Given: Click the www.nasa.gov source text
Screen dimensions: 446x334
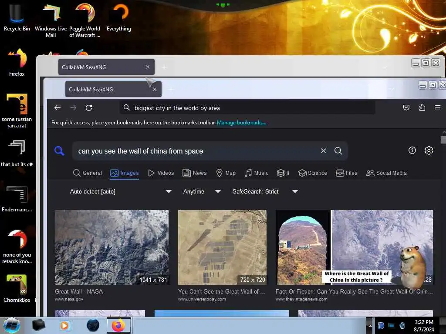Looking at the screenshot, I should click(x=69, y=299).
